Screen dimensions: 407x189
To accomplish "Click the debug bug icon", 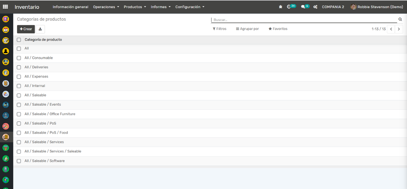I will (x=280, y=7).
